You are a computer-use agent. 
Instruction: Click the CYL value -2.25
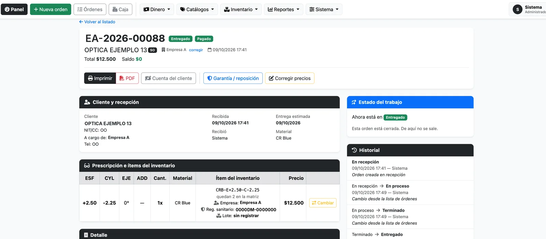coord(110,203)
